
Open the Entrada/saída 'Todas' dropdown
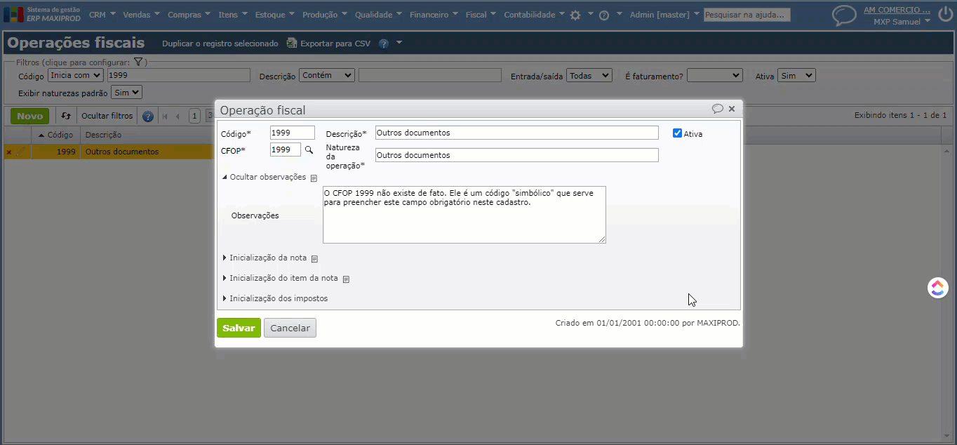tap(590, 75)
